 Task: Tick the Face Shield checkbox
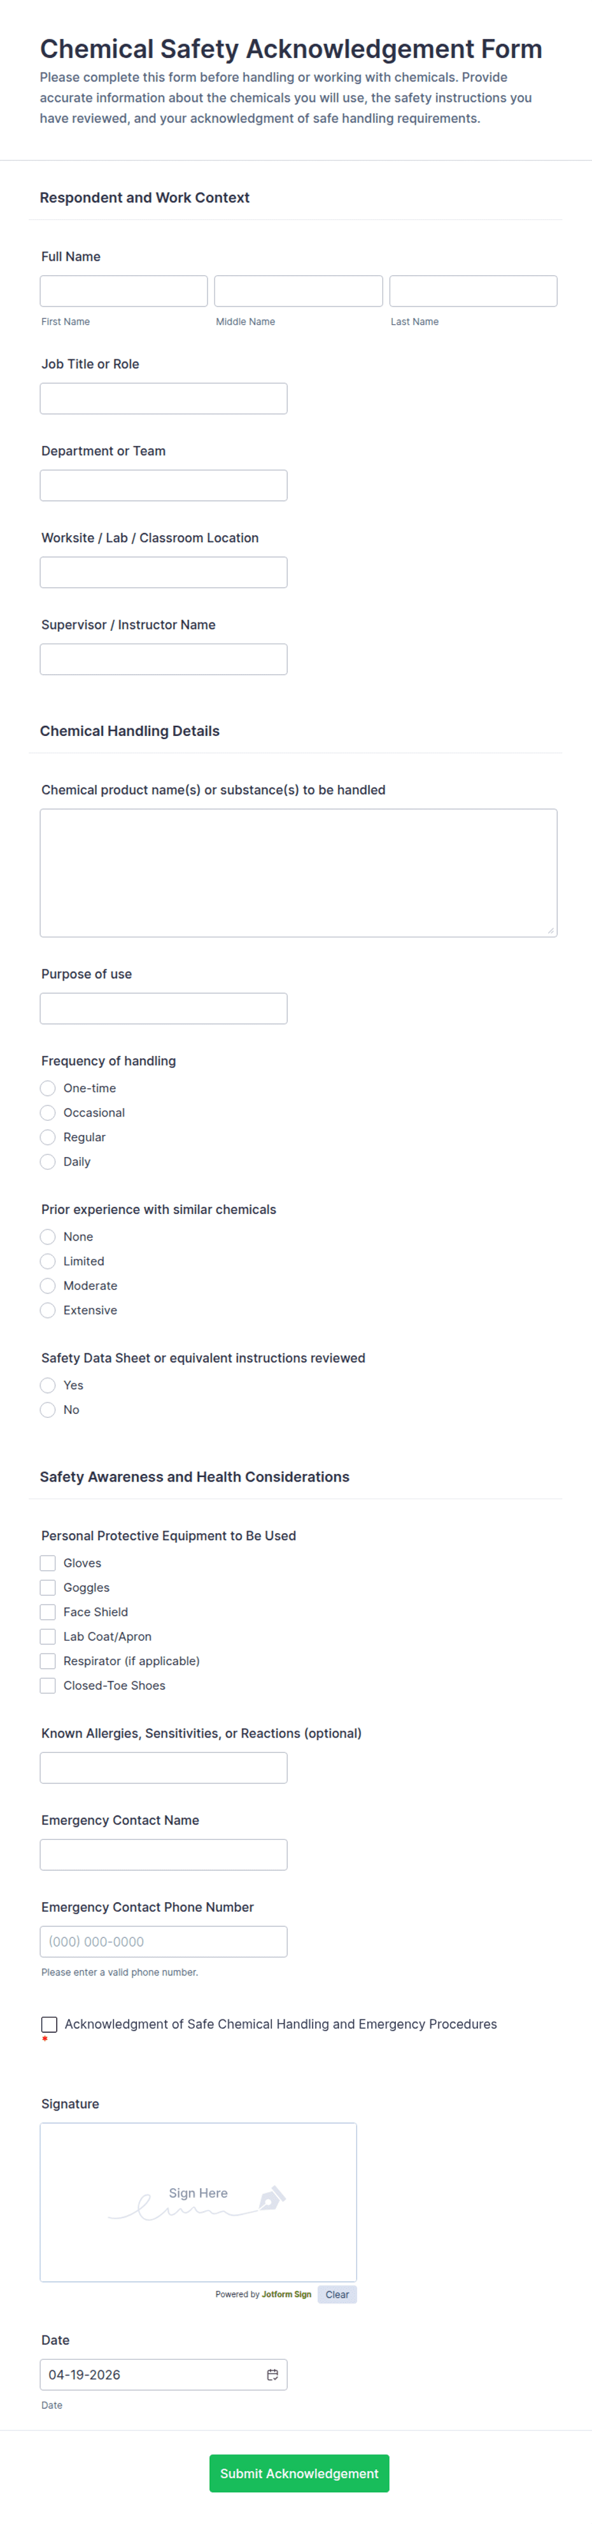coord(48,1612)
